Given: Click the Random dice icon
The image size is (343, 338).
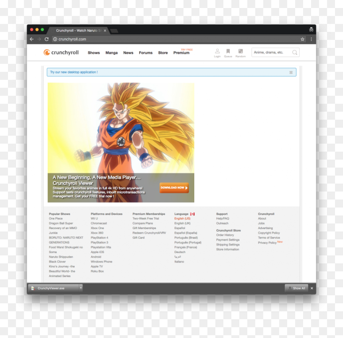Looking at the screenshot, I should pos(240,53).
